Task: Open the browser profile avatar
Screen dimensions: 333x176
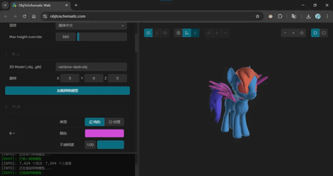Action: pos(318,16)
